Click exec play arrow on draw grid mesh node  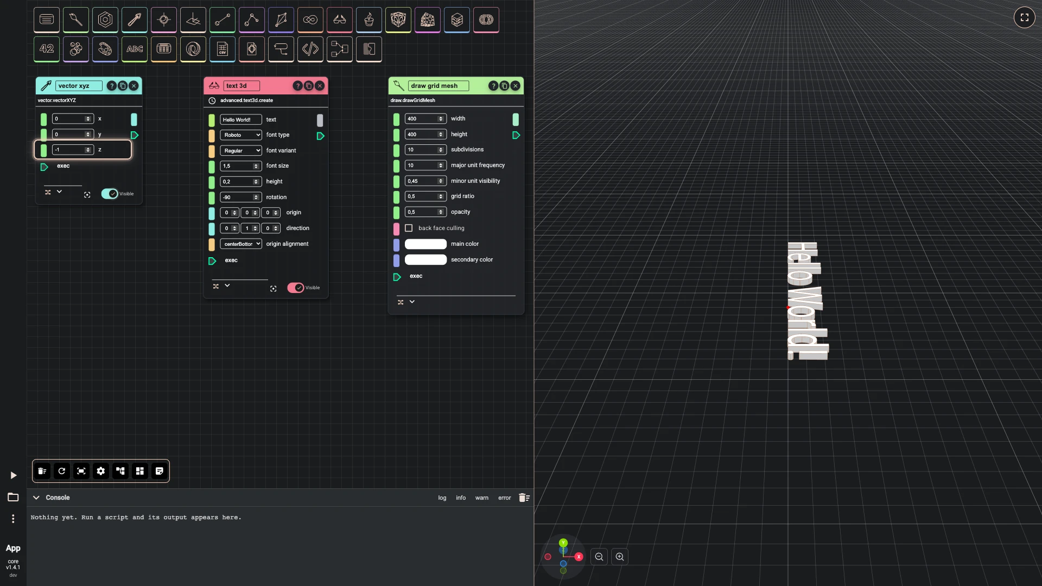click(x=397, y=277)
